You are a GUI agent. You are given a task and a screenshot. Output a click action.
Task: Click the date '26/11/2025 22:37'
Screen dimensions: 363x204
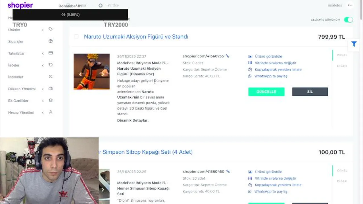132,56
